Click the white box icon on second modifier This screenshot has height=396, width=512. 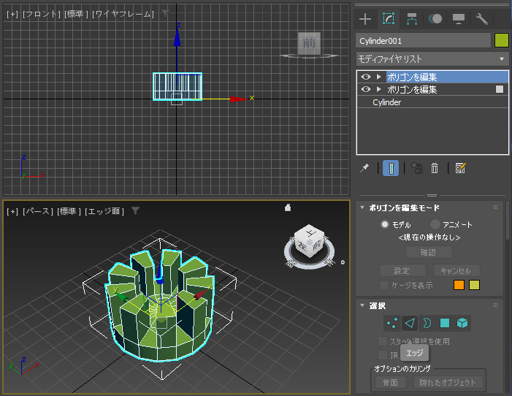(500, 89)
